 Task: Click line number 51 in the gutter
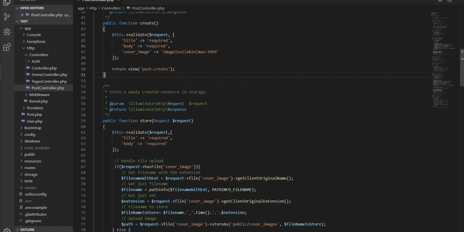click(83, 75)
